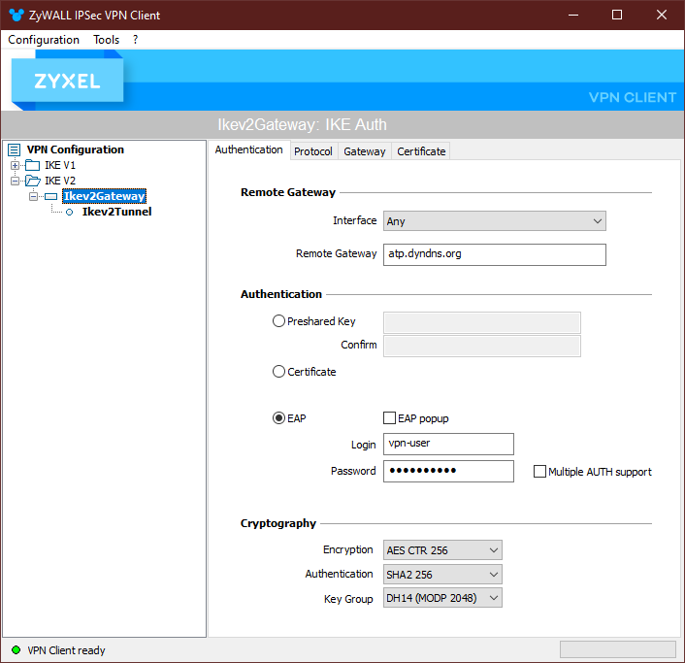This screenshot has width=685, height=663.
Task: Select the Certificate authentication radio button
Action: point(279,372)
